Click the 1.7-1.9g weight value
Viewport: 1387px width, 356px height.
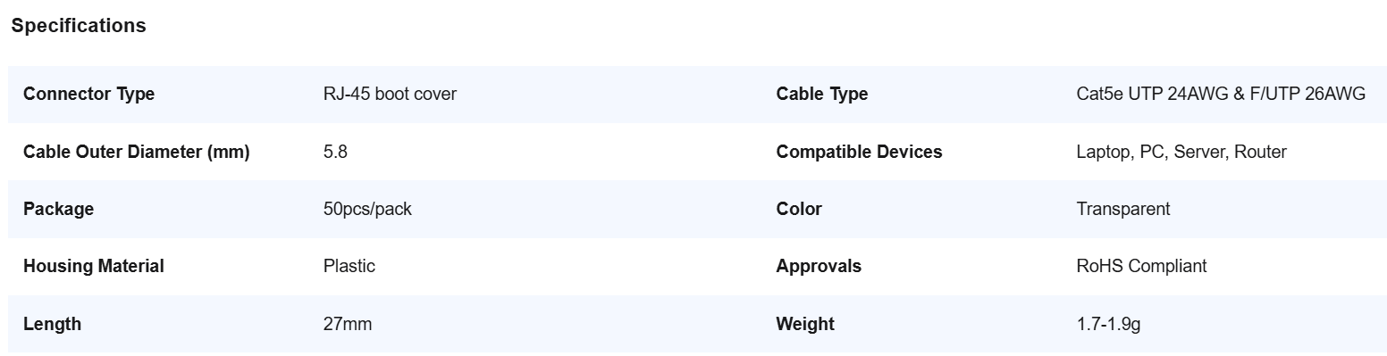pyautogui.click(x=1108, y=324)
